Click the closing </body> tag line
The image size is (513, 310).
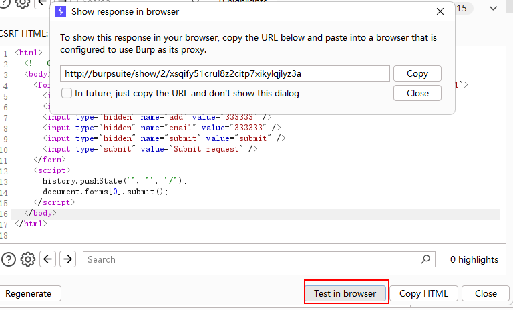coord(40,213)
